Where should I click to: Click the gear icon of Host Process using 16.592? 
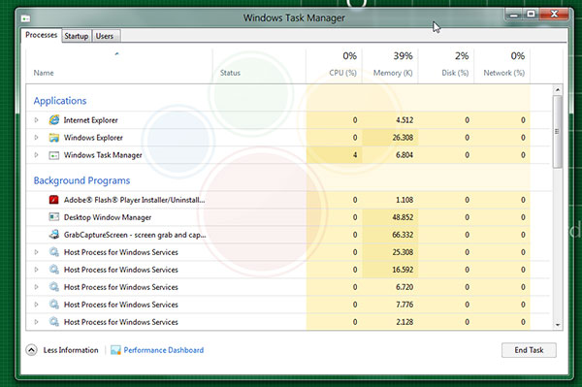53,270
